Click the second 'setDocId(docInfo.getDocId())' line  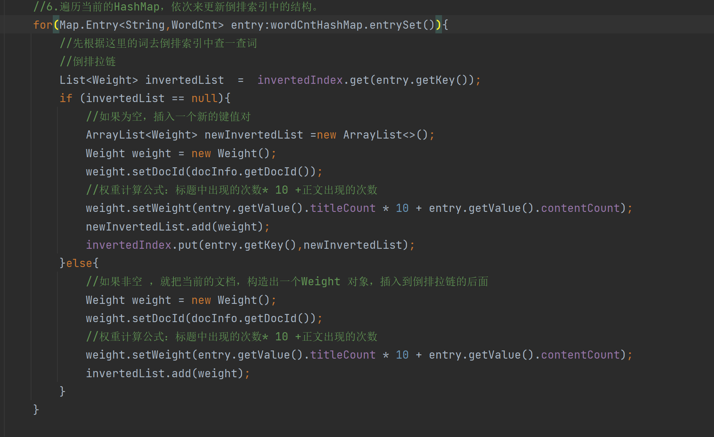(x=204, y=318)
